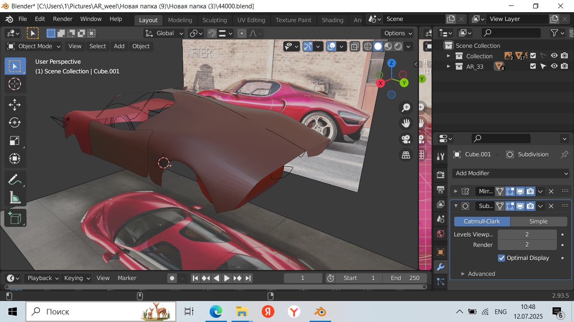
Task: Uncheck the Optimal Display checkbox
Action: pyautogui.click(x=501, y=258)
